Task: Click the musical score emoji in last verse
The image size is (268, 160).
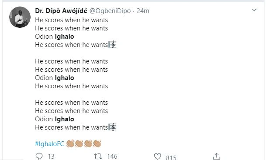Action: click(x=112, y=127)
